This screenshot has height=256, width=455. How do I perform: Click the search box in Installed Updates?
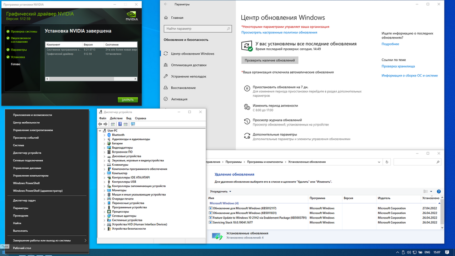click(417, 162)
